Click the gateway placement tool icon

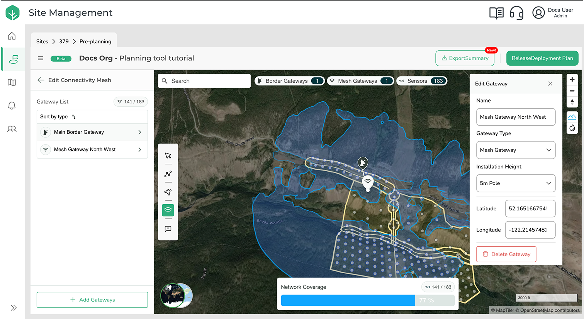(168, 210)
